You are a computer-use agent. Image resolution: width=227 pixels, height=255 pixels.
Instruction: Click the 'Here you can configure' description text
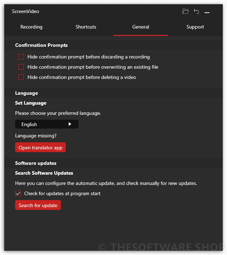click(x=106, y=183)
